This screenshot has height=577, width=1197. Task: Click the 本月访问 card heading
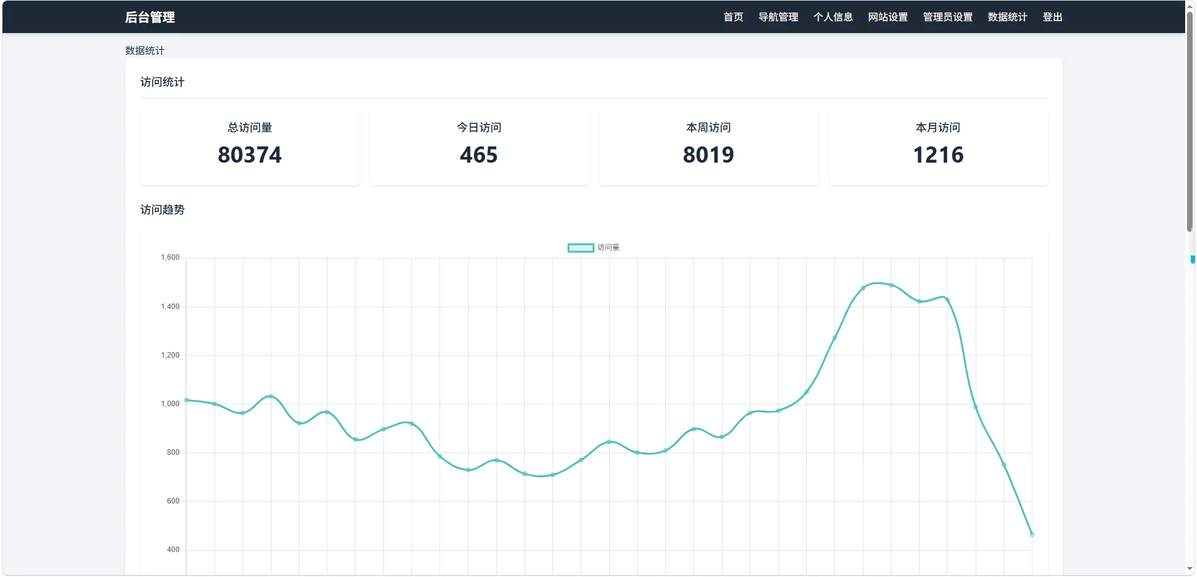click(938, 127)
